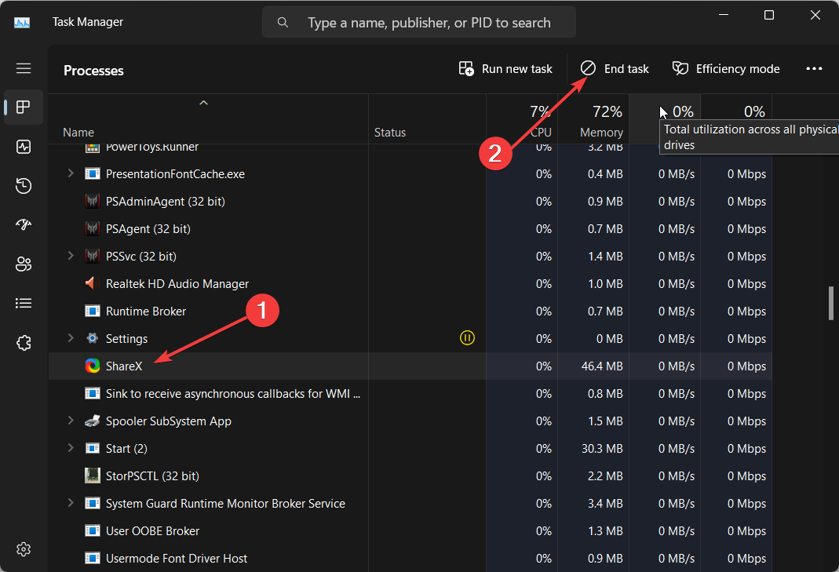Open the Services sidebar page

coord(24,342)
